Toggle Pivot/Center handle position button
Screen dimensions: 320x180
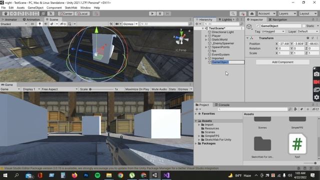[66, 13]
